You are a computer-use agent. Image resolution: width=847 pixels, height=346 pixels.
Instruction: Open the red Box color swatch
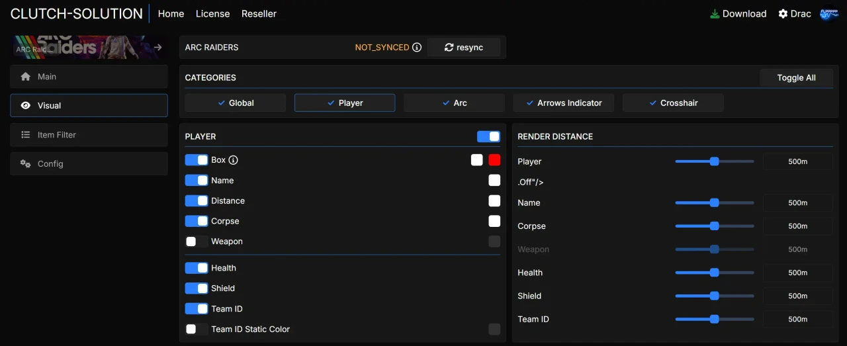(494, 160)
